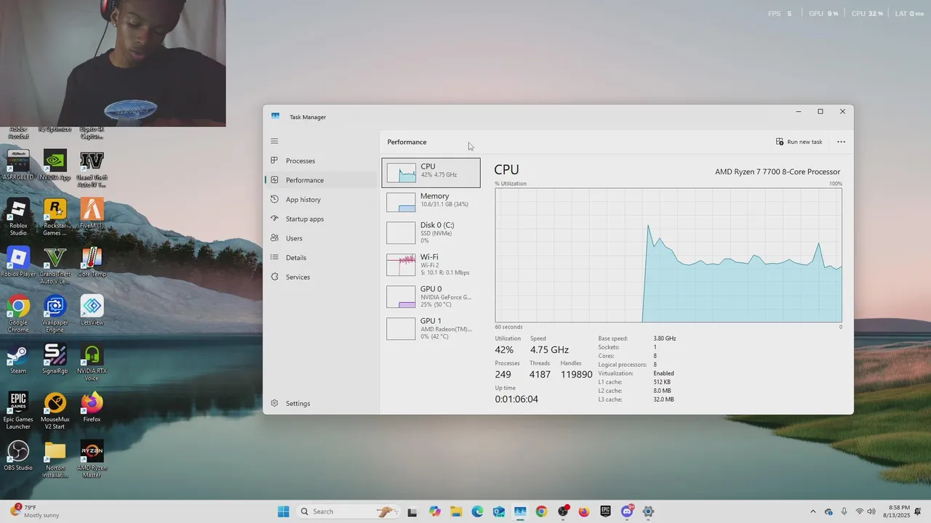Maximize the Task Manager window

(x=820, y=112)
